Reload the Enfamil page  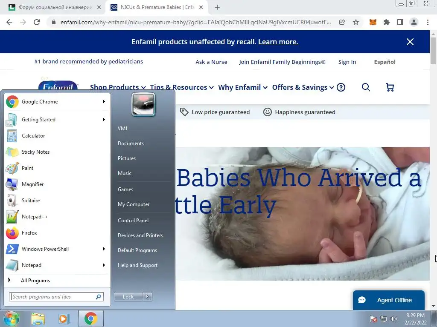click(37, 22)
